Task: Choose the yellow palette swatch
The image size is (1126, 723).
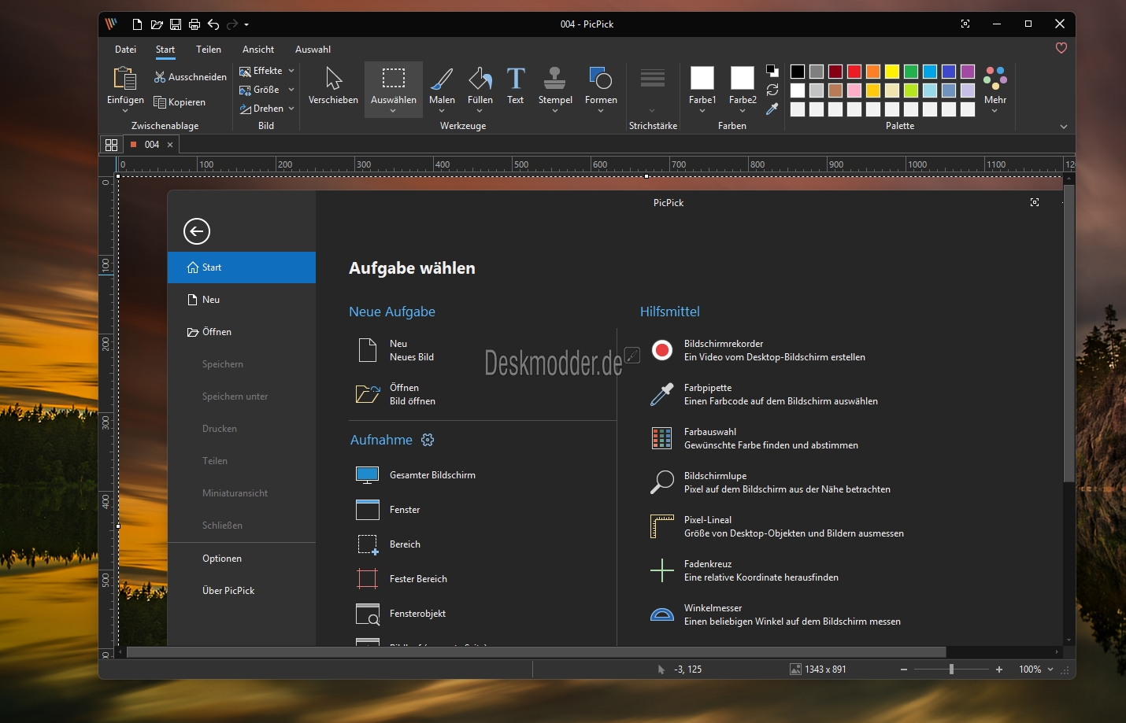Action: (x=892, y=72)
